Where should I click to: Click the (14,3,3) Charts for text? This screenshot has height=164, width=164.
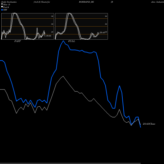[x=42, y=2]
